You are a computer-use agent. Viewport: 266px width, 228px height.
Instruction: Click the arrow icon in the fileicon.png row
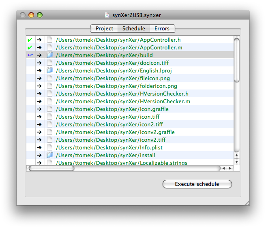click(39, 78)
